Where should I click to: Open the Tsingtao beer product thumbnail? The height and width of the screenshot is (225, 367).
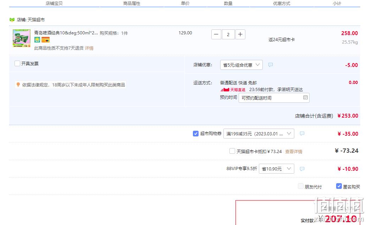(x=22, y=38)
